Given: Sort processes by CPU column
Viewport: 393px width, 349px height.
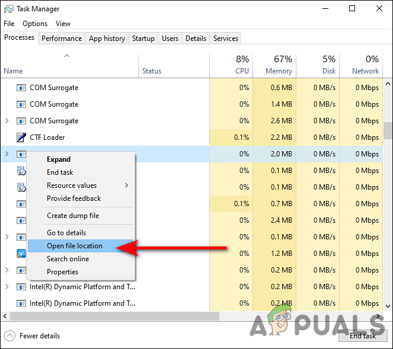Looking at the screenshot, I should tap(231, 65).
